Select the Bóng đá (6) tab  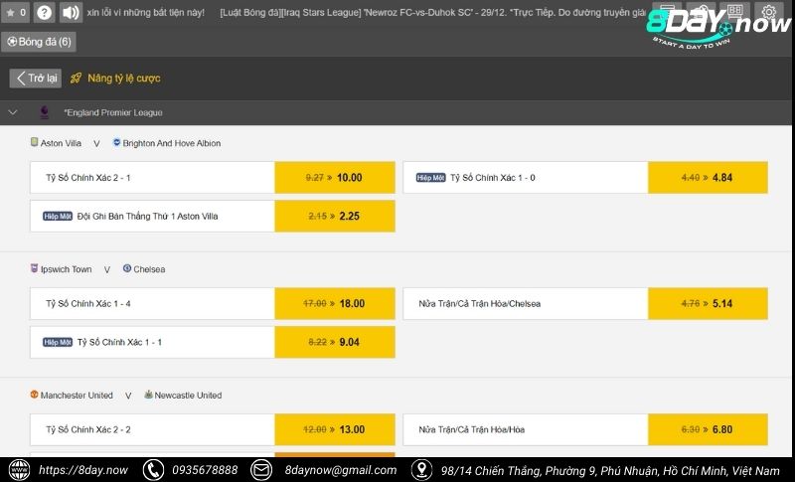(x=39, y=42)
